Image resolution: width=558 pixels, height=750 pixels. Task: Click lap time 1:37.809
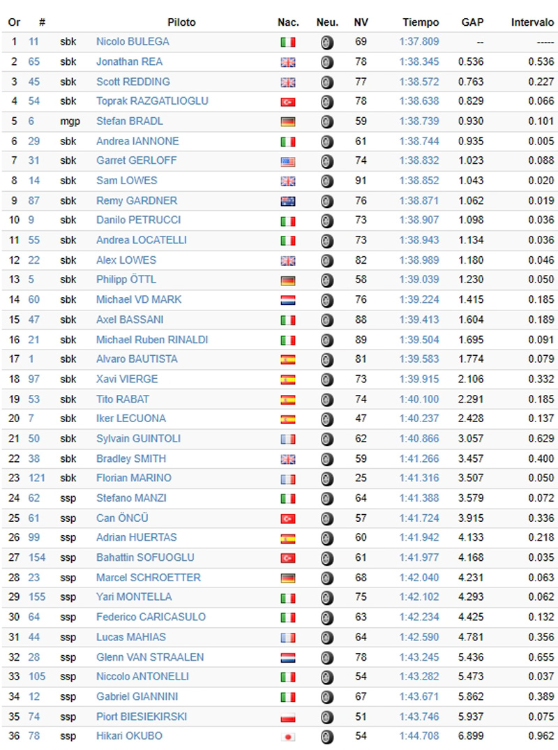[x=419, y=41]
